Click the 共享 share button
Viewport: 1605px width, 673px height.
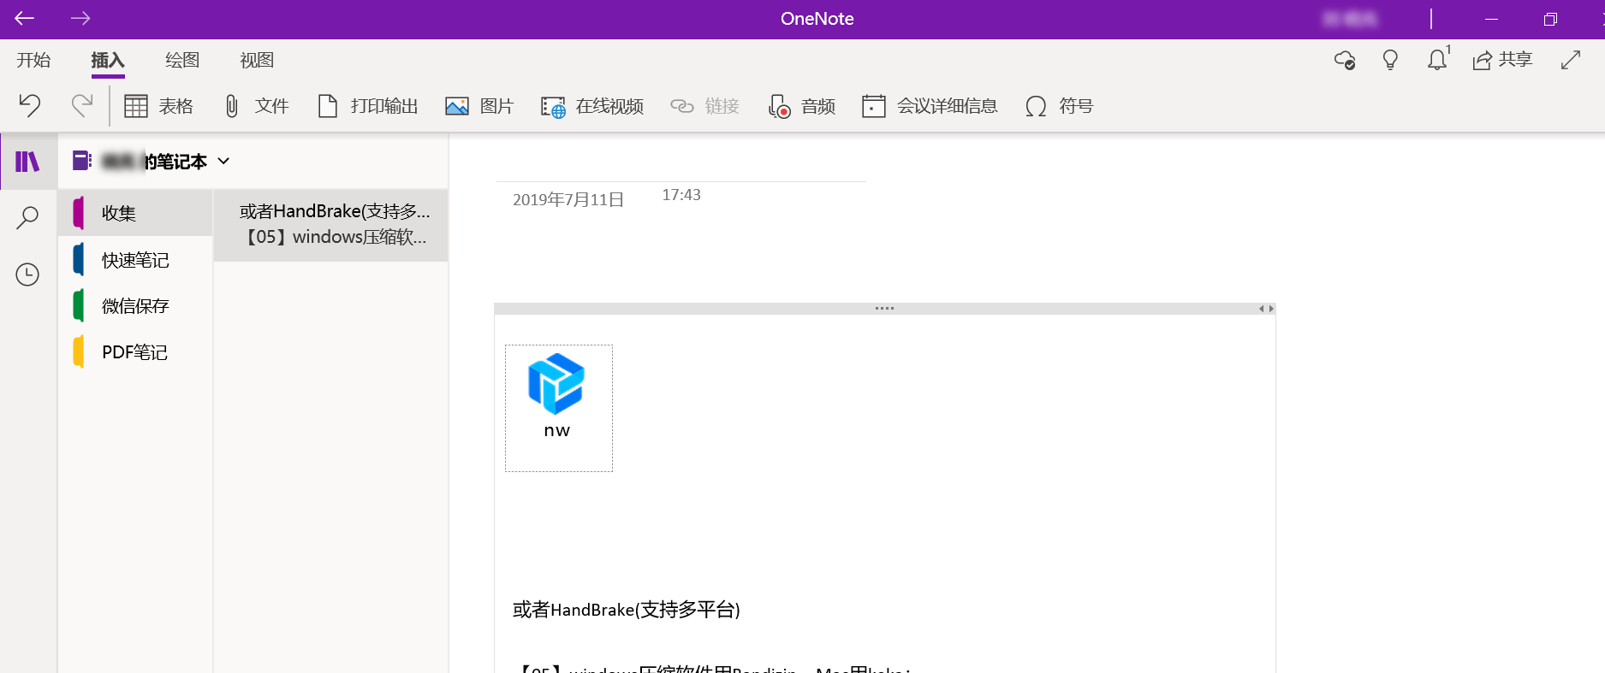pyautogui.click(x=1502, y=60)
